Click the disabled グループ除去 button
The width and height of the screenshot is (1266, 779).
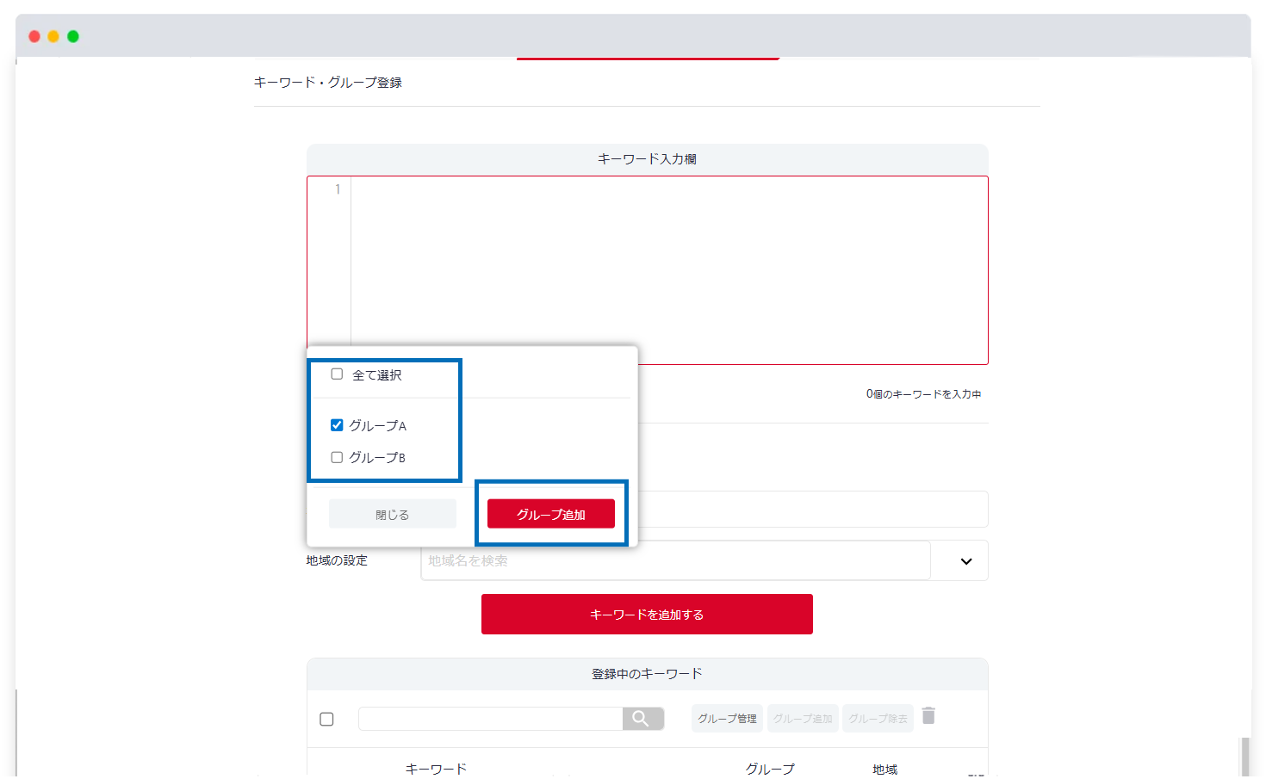[878, 718]
